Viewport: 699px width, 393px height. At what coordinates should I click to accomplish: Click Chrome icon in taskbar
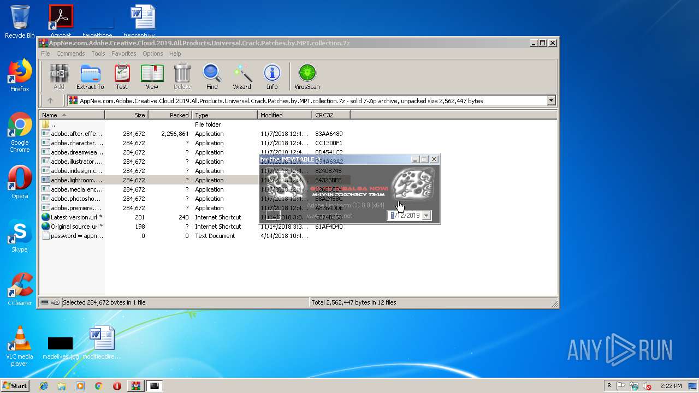pos(98,386)
